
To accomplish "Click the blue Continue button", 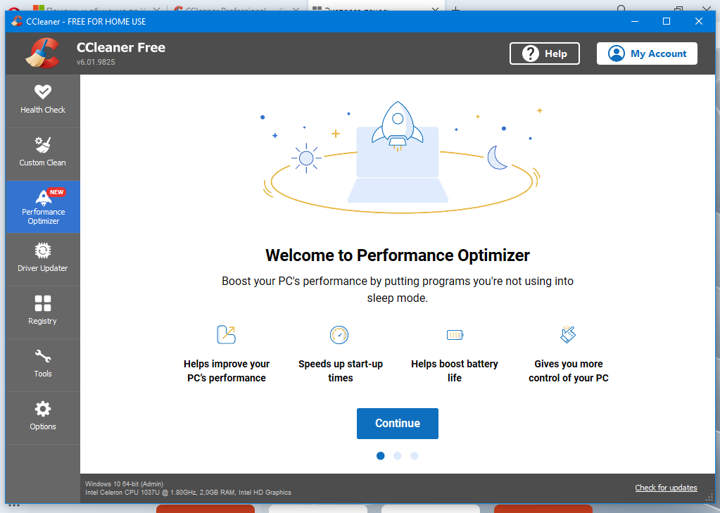I will (x=398, y=424).
